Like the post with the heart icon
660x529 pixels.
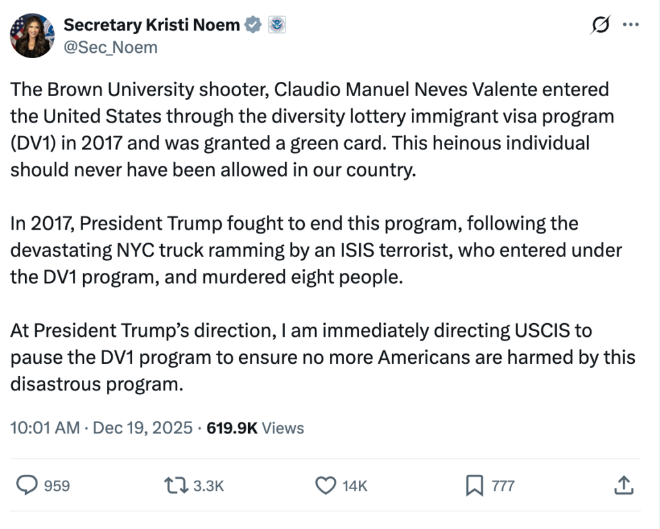pos(327,485)
